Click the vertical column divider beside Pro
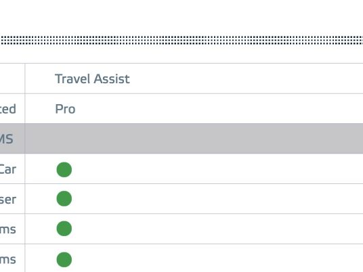 point(25,109)
